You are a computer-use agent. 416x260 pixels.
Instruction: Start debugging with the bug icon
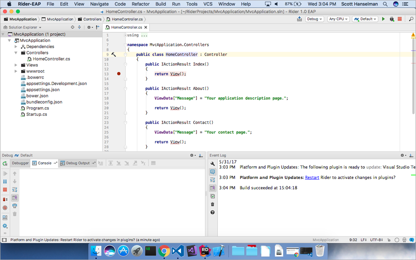(x=391, y=19)
